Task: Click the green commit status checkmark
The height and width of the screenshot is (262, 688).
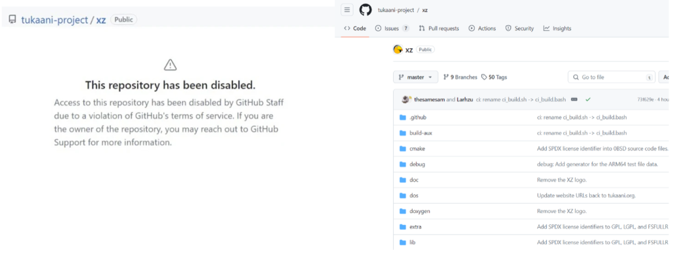Action: (x=588, y=99)
